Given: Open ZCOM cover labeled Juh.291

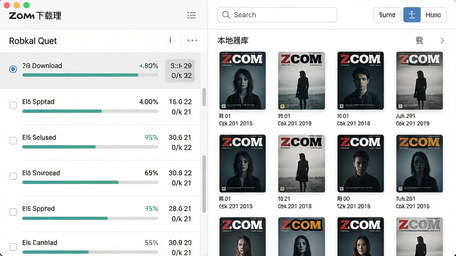Looking at the screenshot, I should [x=419, y=81].
